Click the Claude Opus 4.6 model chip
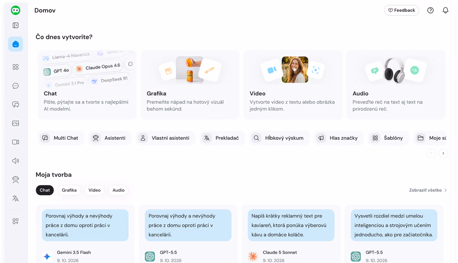This screenshot has width=458, height=263. tap(99, 67)
